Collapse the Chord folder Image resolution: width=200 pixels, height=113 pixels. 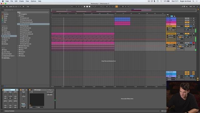(x=18, y=16)
